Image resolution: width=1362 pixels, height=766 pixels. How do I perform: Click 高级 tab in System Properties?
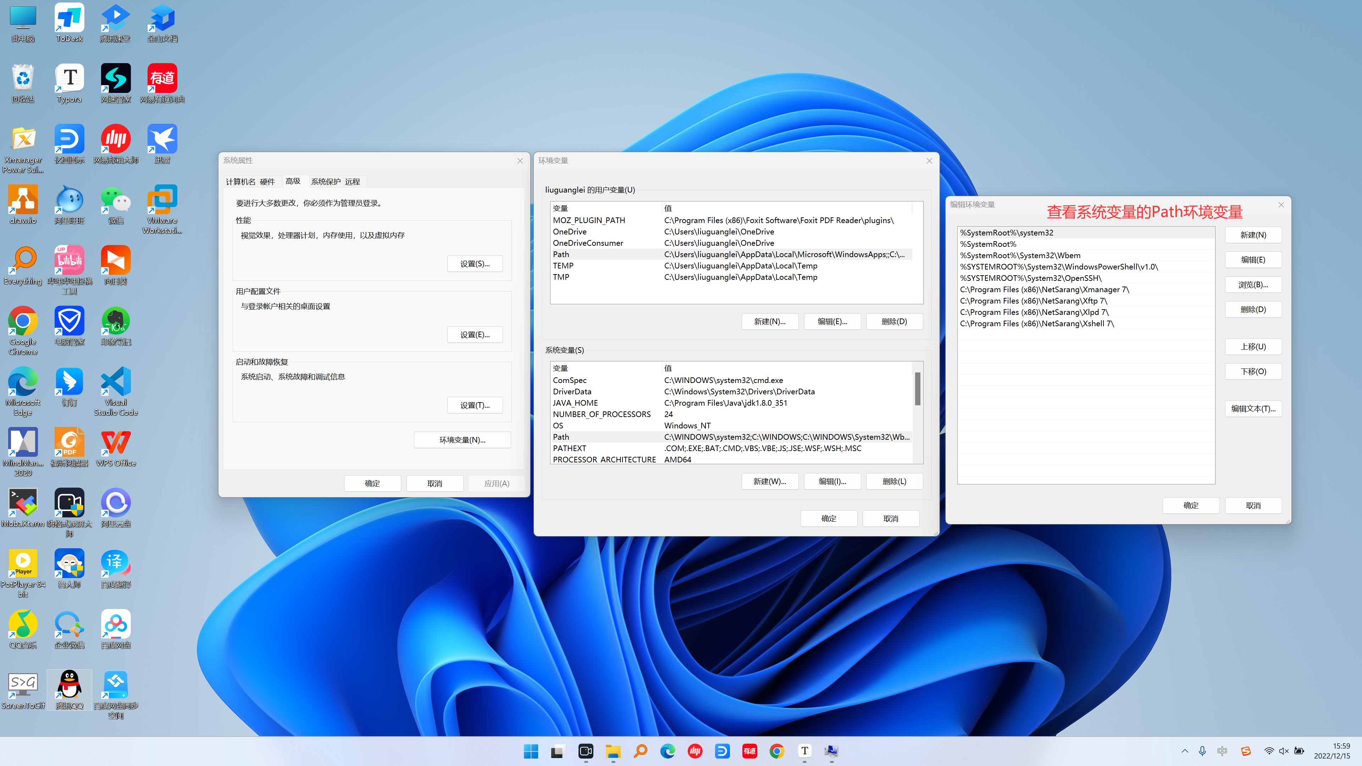(x=292, y=182)
